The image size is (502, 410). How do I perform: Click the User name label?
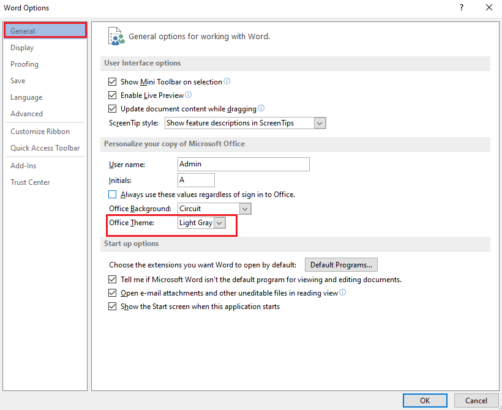pos(127,165)
